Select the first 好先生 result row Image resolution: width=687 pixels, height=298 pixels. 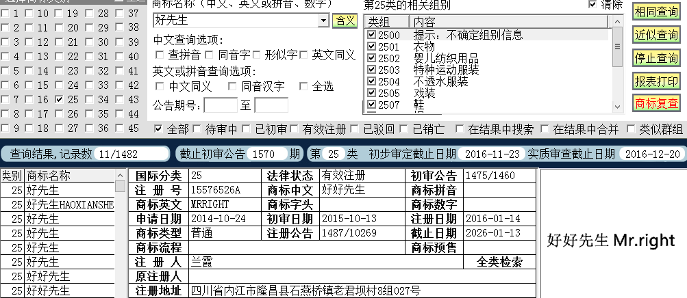[70, 190]
